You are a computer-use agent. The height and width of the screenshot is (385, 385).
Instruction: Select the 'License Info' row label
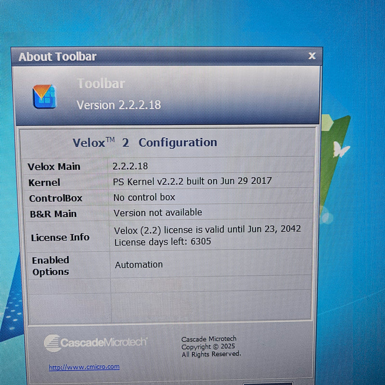pyautogui.click(x=60, y=237)
